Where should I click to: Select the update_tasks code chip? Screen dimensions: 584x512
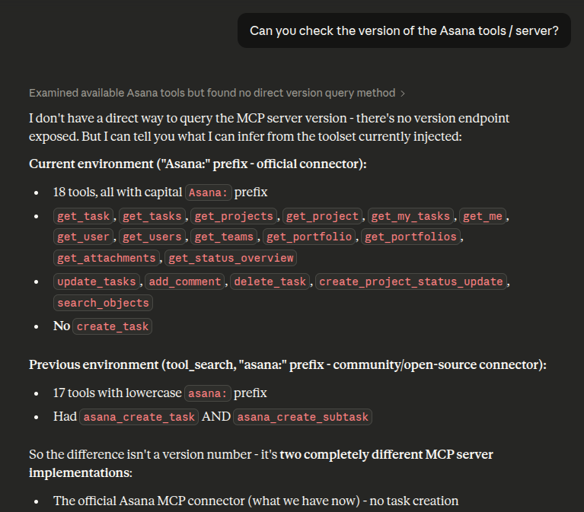coord(97,281)
